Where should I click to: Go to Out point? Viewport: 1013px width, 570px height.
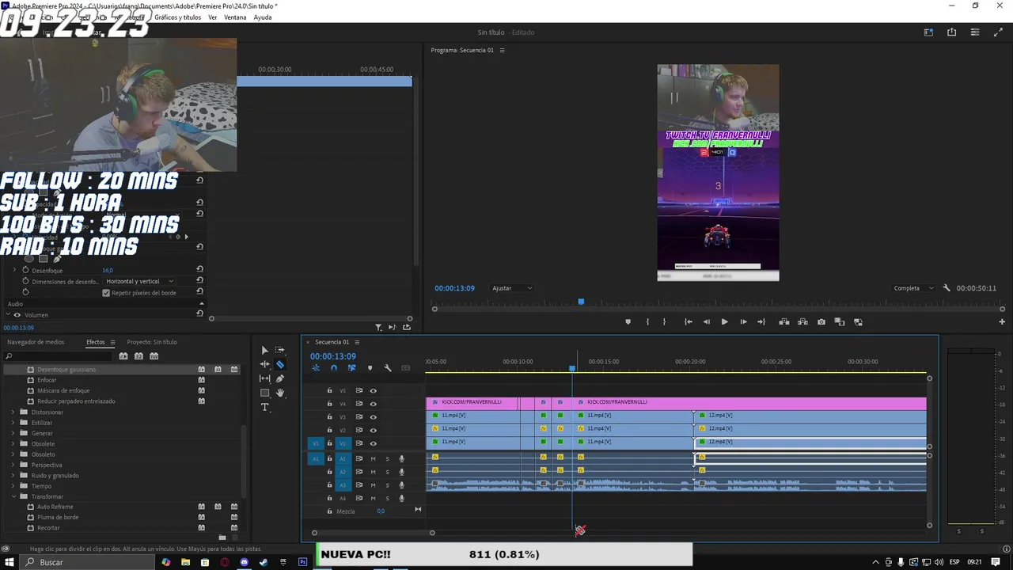[x=761, y=322]
